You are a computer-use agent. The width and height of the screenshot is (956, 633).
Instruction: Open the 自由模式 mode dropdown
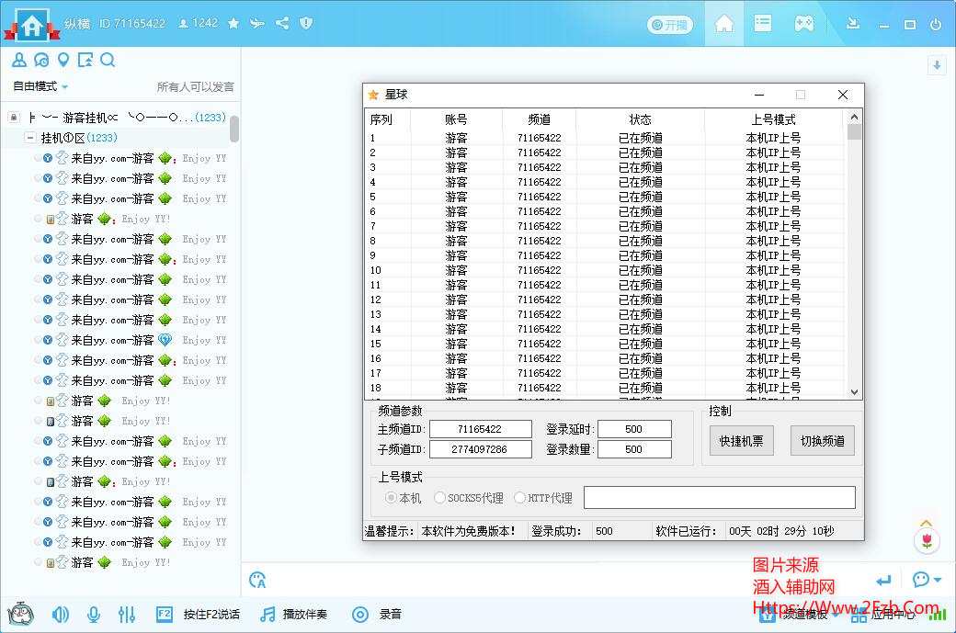(40, 86)
